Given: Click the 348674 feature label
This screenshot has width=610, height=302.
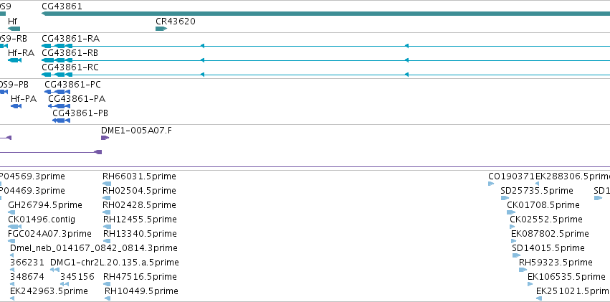Looking at the screenshot, I should [x=27, y=277].
